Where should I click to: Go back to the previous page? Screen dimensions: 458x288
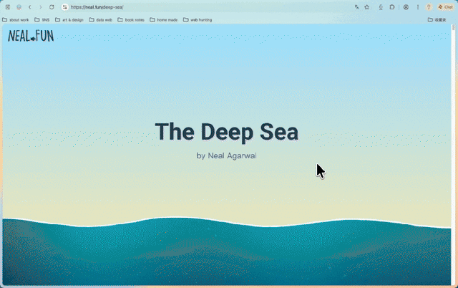[x=29, y=7]
